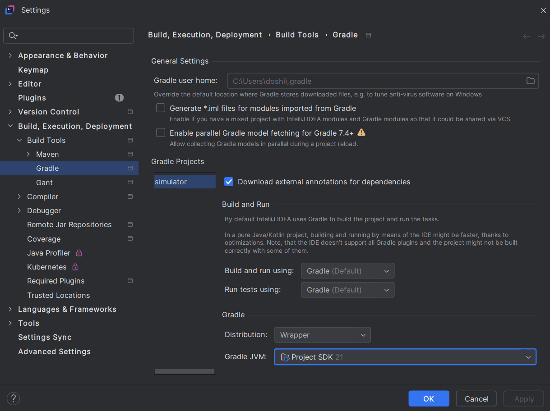
Task: Click the OK button
Action: tap(428, 399)
